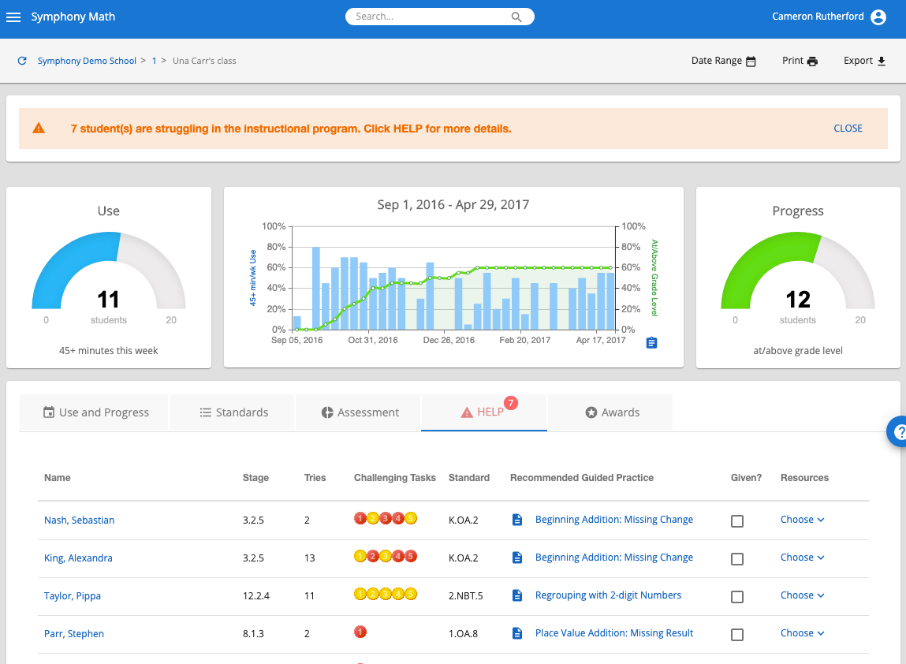Check the Given box for Nash, Sebastian
906x664 pixels.
[x=737, y=521]
